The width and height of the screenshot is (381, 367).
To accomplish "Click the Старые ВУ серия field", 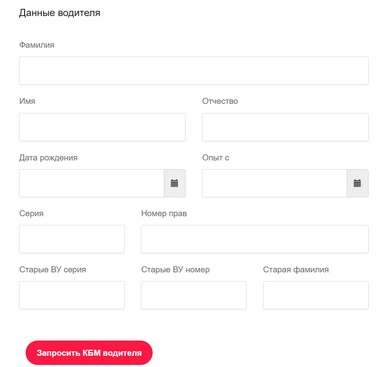I will point(72,295).
